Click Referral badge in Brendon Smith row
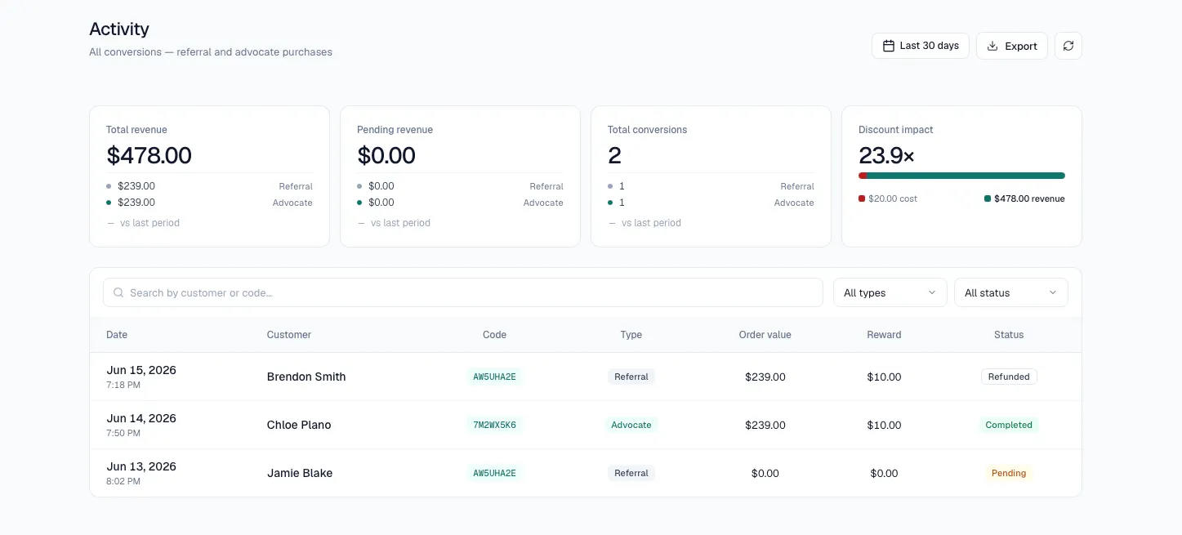This screenshot has height=535, width=1182. coord(631,377)
